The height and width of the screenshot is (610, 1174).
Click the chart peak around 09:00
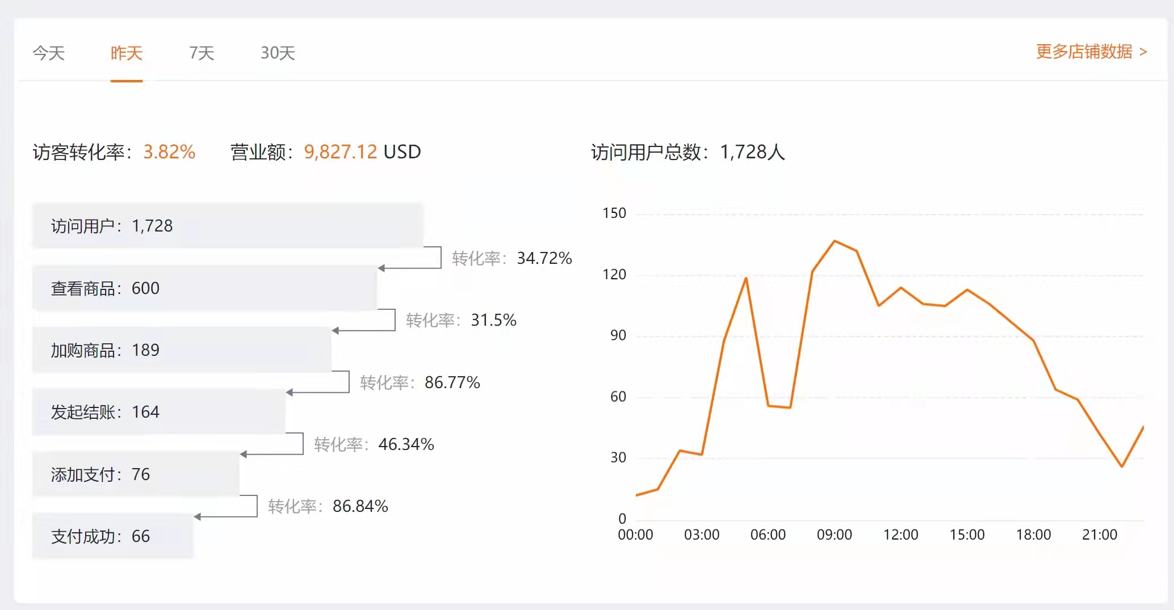(835, 241)
